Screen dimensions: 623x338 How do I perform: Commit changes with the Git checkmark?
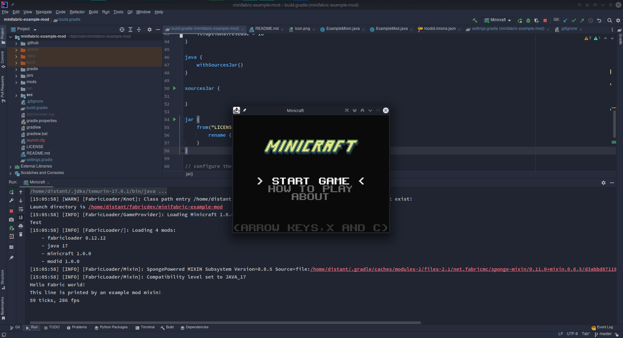pyautogui.click(x=574, y=20)
